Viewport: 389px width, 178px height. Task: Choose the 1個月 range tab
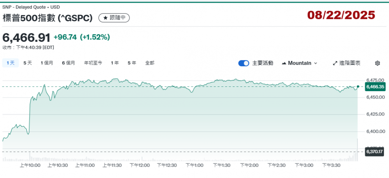coord(47,63)
